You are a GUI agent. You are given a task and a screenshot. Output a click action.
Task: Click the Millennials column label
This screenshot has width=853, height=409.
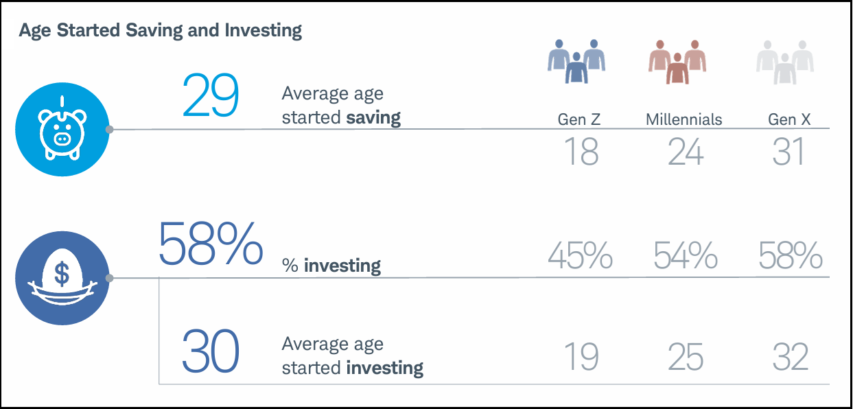click(683, 119)
